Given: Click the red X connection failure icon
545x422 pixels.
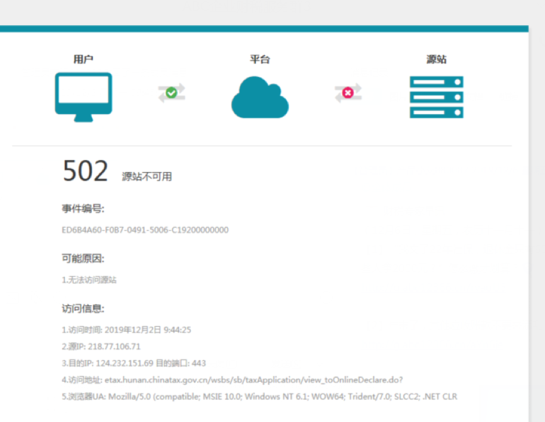Looking at the screenshot, I should tap(348, 93).
